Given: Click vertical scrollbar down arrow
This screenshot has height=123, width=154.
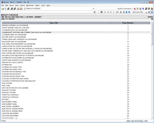Looking at the screenshot, I should pos(152,118).
